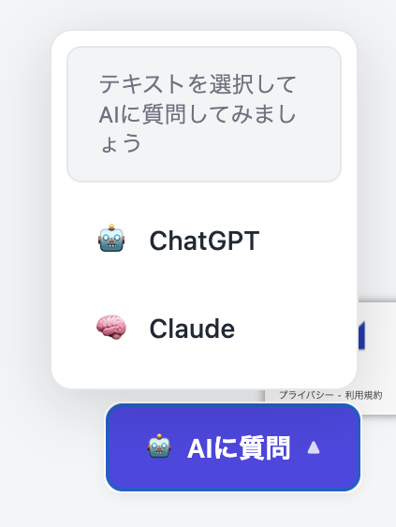Select ChatGPT from the AI menu
396x527 pixels.
204,240
